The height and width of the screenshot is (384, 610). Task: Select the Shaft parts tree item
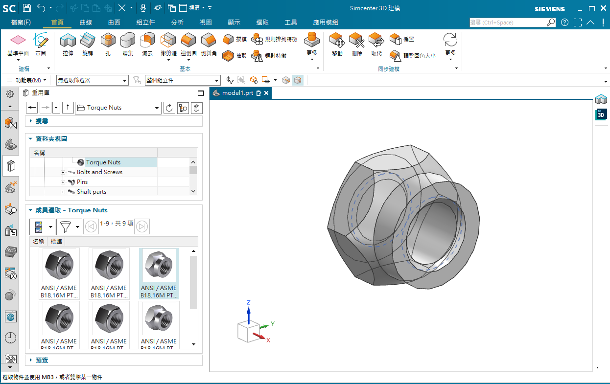coord(92,192)
